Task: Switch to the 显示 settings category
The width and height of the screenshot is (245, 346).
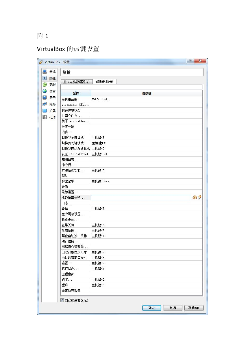Action: [49, 98]
